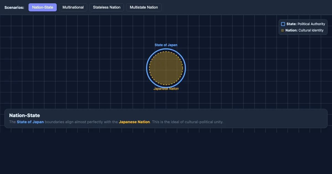The height and width of the screenshot is (174, 332).
Task: Click the "Nation: Cultural Identity" legend text
Action: (304, 30)
